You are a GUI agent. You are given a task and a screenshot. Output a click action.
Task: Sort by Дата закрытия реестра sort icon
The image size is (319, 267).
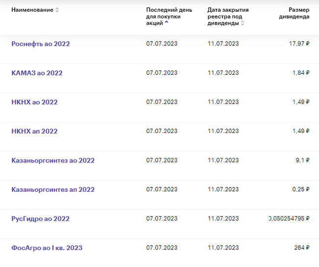pyautogui.click(x=242, y=23)
